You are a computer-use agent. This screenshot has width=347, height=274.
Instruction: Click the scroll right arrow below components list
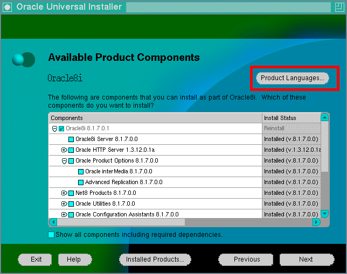(x=316, y=222)
